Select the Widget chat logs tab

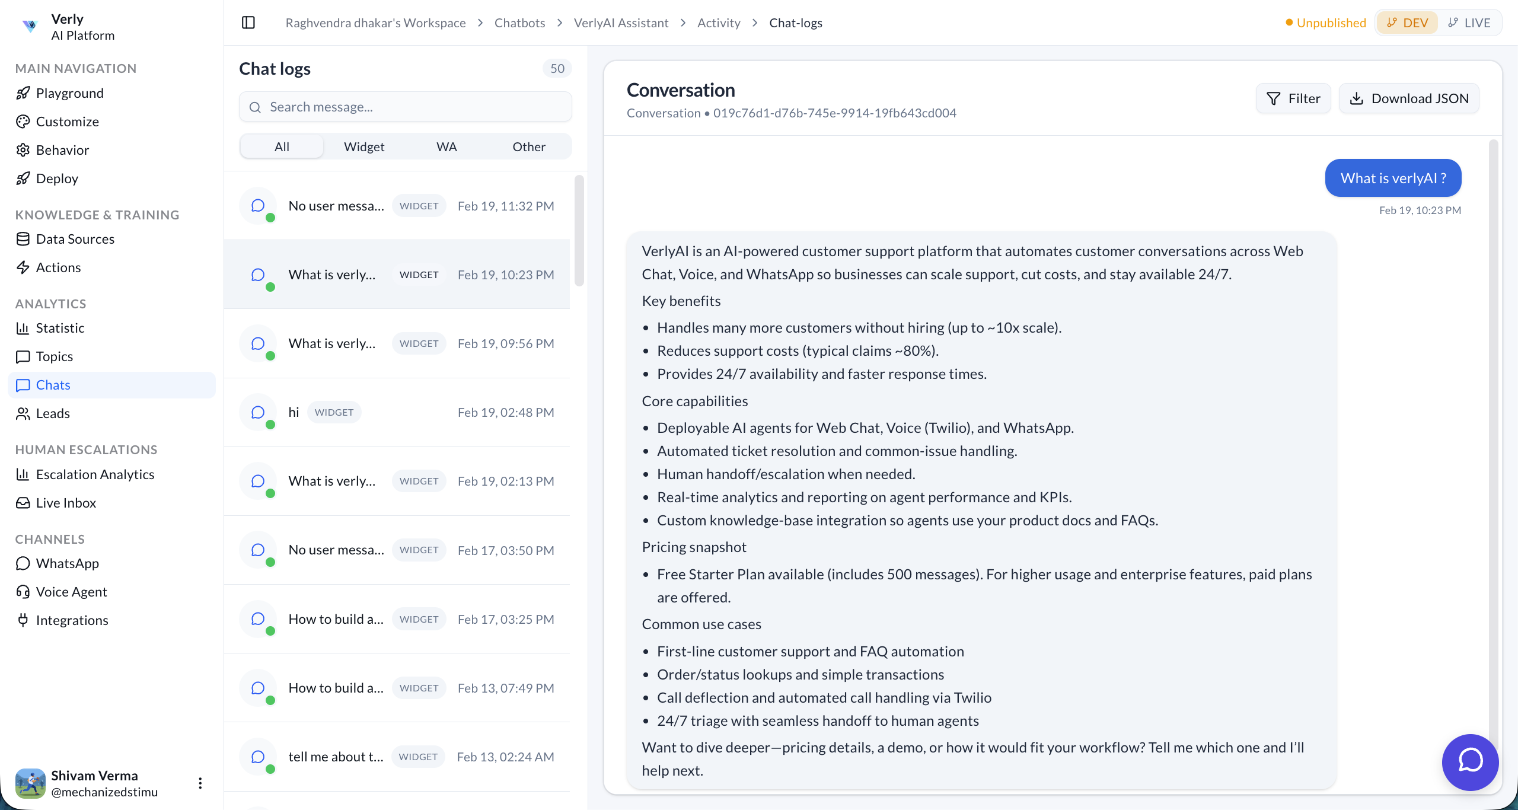pos(364,146)
